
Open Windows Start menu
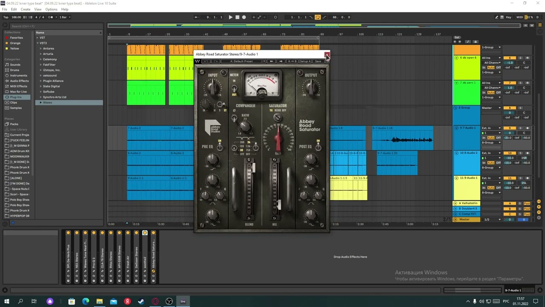click(x=6, y=301)
